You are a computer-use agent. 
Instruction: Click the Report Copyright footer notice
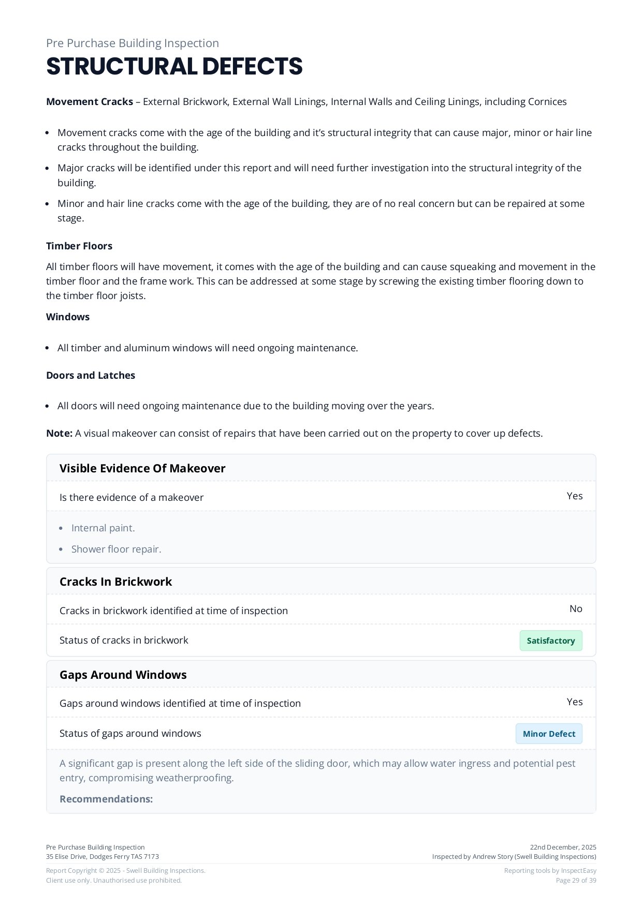(126, 871)
